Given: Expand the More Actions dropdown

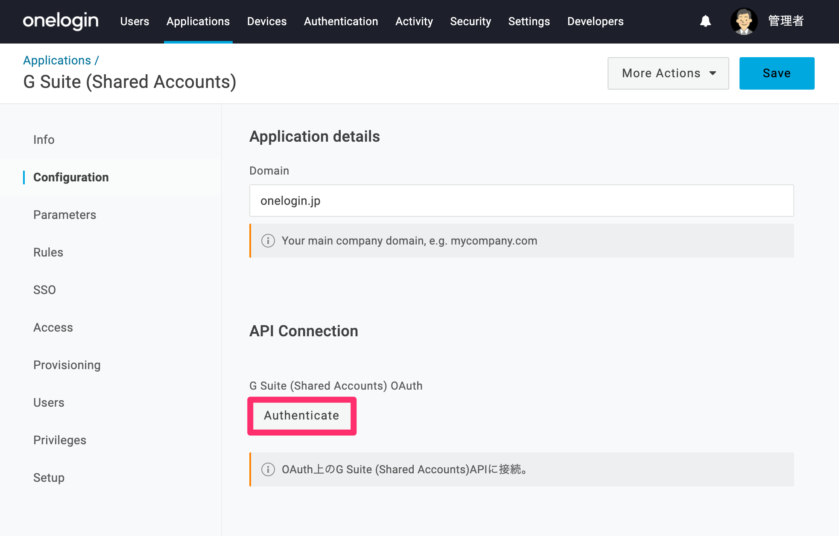Looking at the screenshot, I should [668, 73].
